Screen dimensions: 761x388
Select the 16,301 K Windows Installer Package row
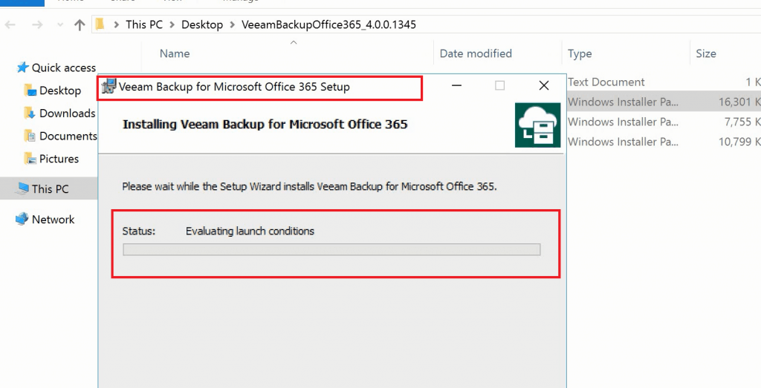click(664, 102)
